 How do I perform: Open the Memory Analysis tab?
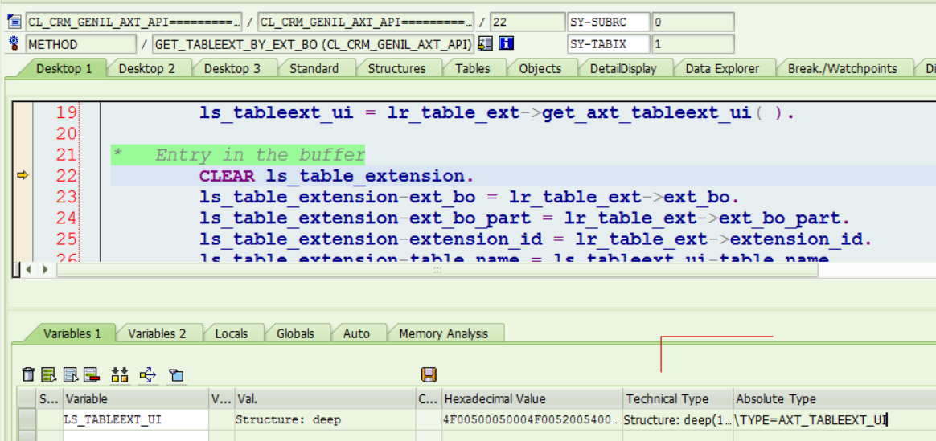point(444,333)
